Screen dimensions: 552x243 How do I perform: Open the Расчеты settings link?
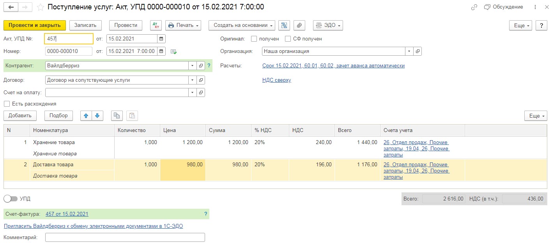[333, 66]
